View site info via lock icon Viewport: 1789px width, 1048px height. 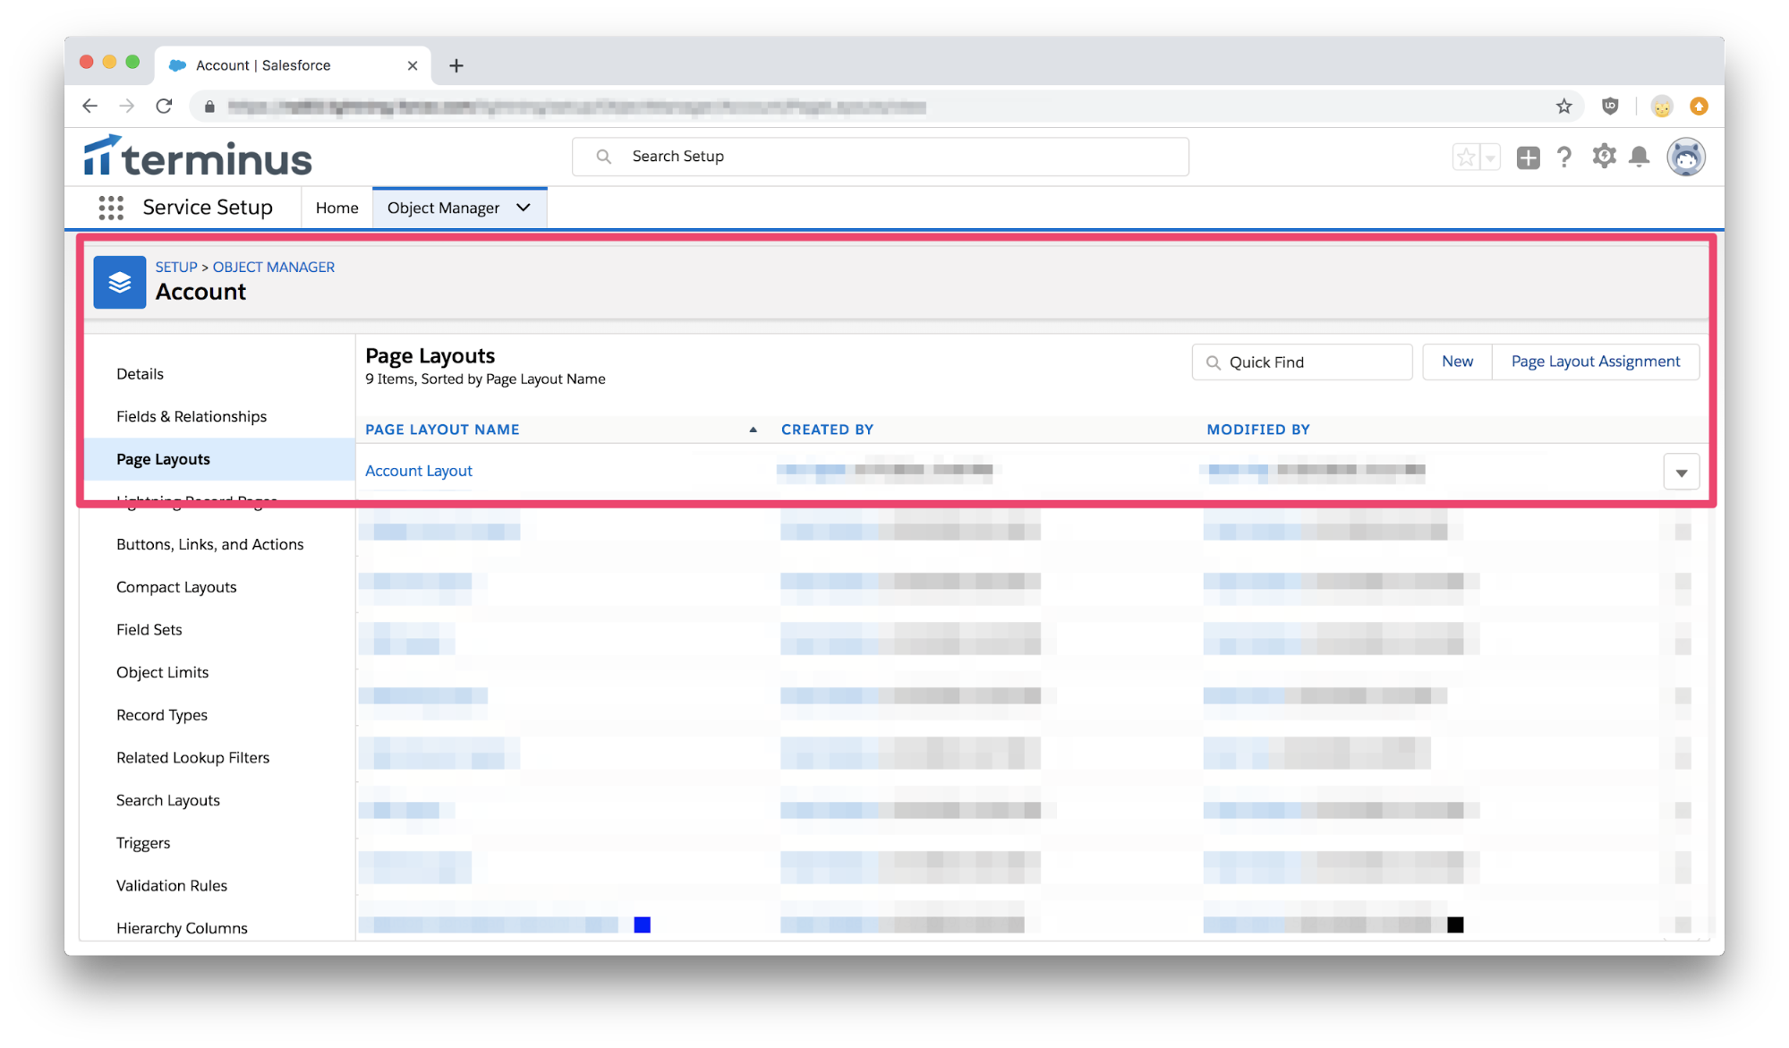pyautogui.click(x=209, y=107)
